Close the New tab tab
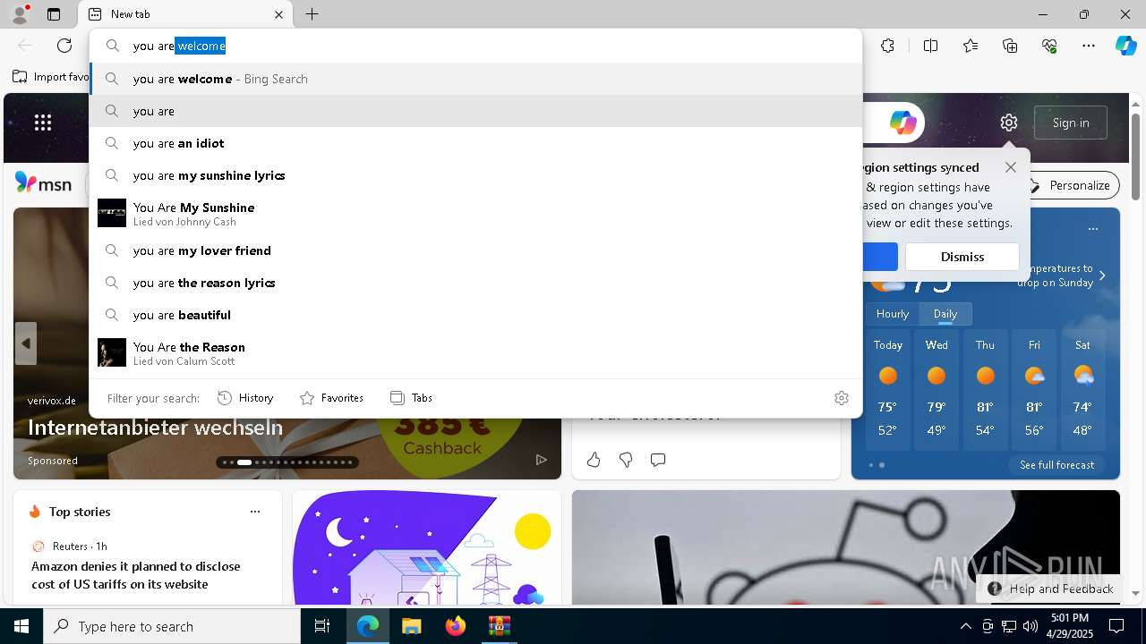1146x644 pixels. pos(278,14)
